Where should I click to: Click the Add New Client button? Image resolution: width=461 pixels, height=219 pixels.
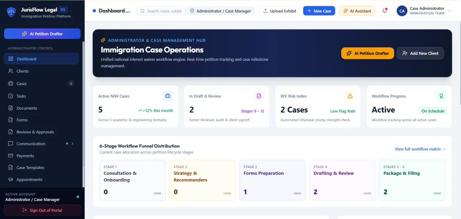[420, 53]
